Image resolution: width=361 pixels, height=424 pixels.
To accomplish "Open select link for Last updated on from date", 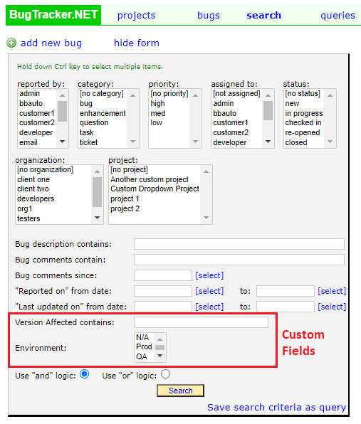I will pyautogui.click(x=209, y=307).
